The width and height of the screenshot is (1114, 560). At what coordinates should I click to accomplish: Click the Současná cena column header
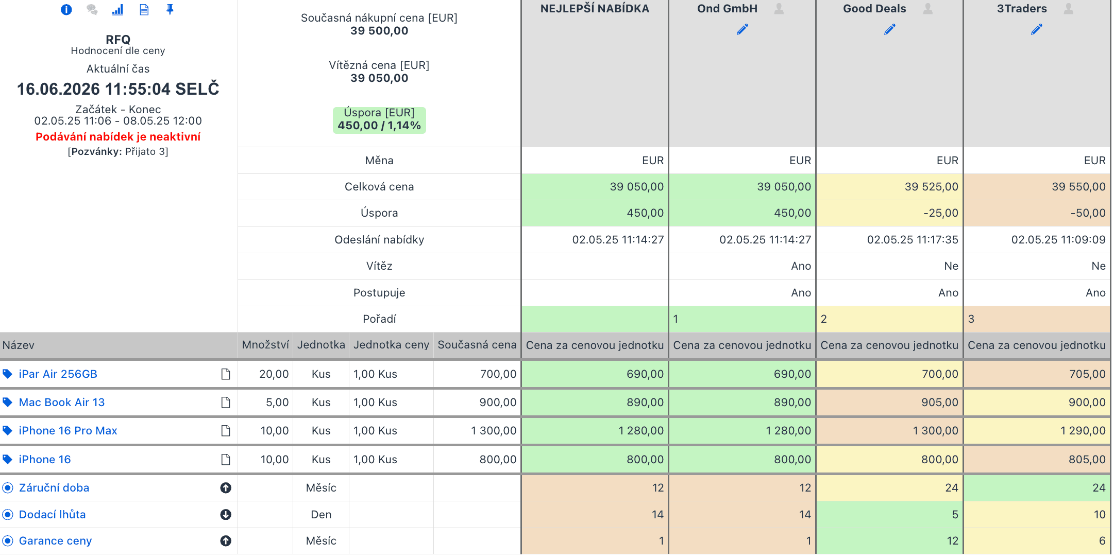coord(477,345)
